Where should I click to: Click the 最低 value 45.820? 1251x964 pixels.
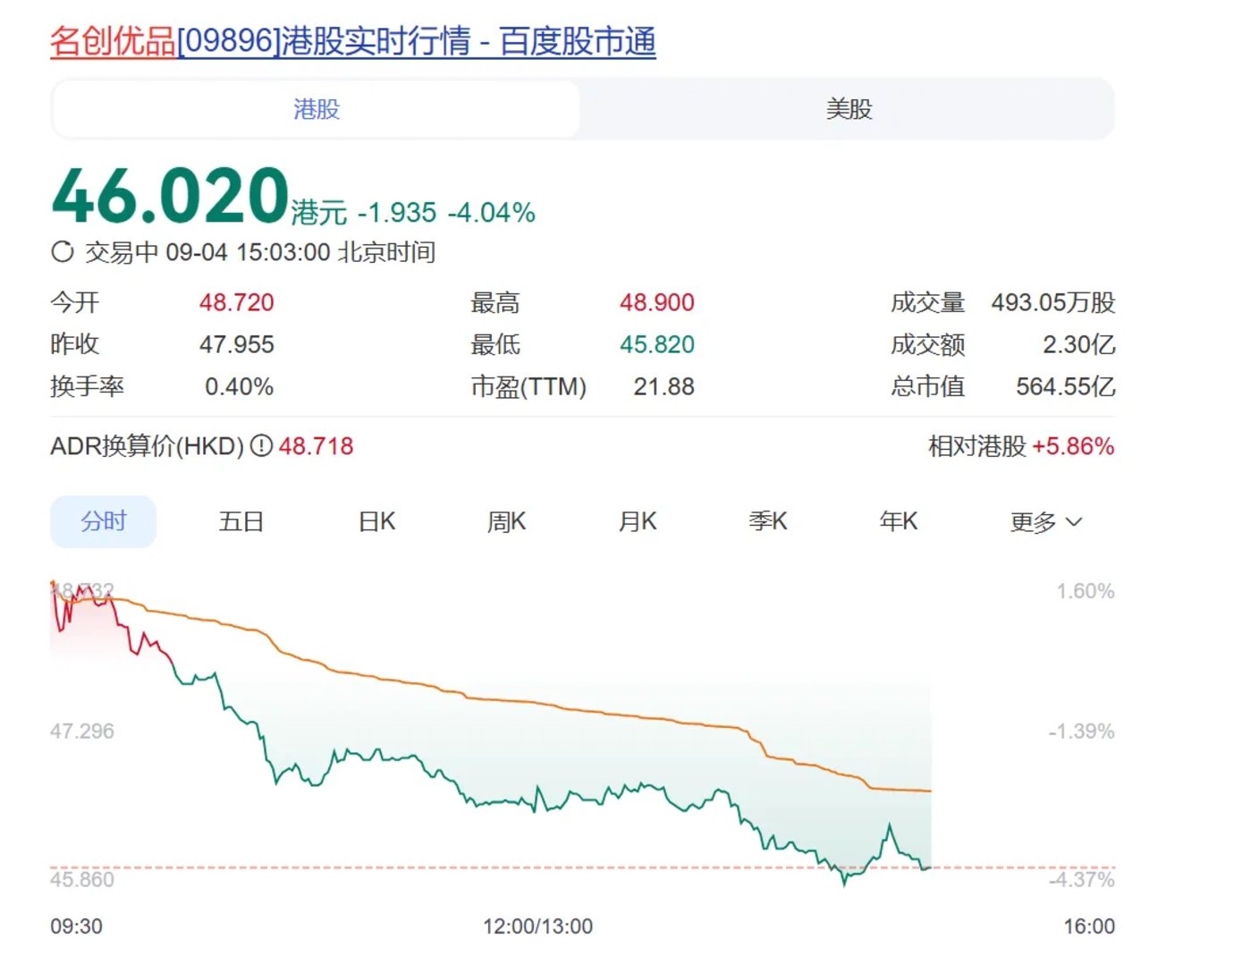coord(657,344)
